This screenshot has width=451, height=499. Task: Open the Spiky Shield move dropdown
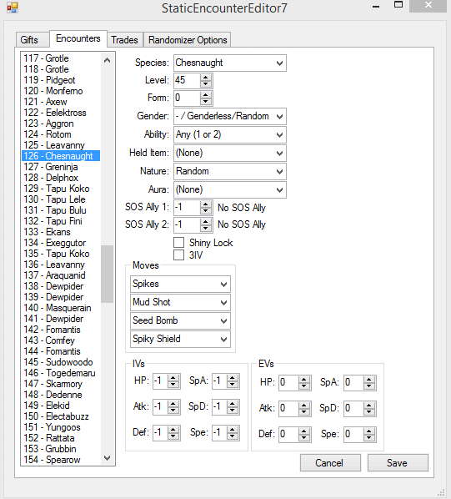click(x=180, y=339)
